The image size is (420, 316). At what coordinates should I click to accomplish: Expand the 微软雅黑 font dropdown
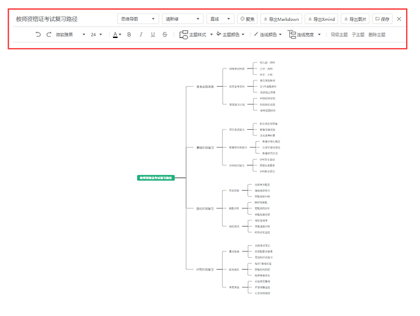click(x=70, y=35)
